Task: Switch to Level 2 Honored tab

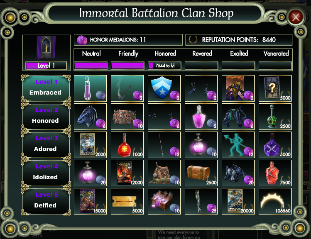Action: pos(46,117)
